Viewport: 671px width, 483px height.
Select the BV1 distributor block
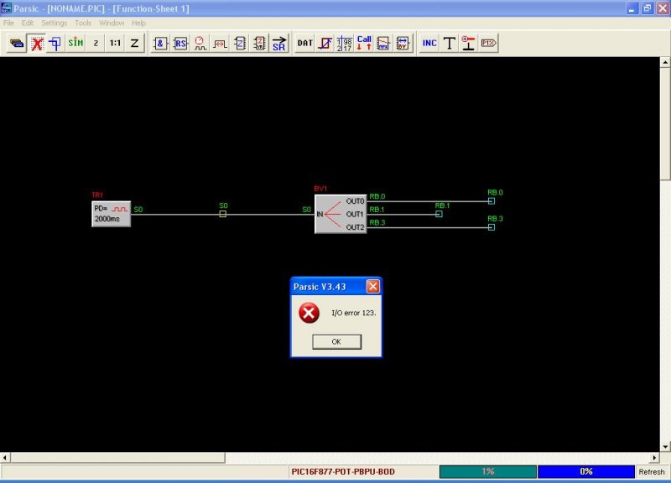pyautogui.click(x=341, y=214)
